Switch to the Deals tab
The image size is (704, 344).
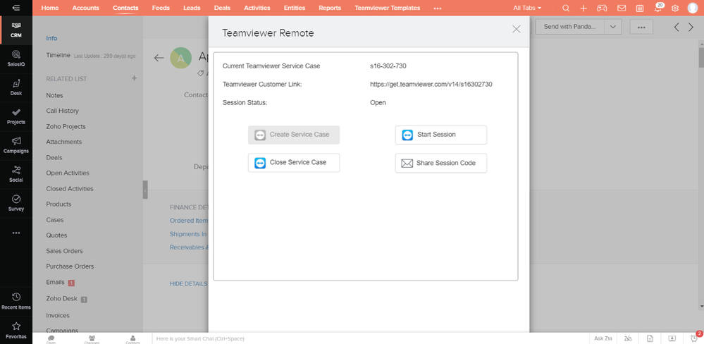(222, 8)
